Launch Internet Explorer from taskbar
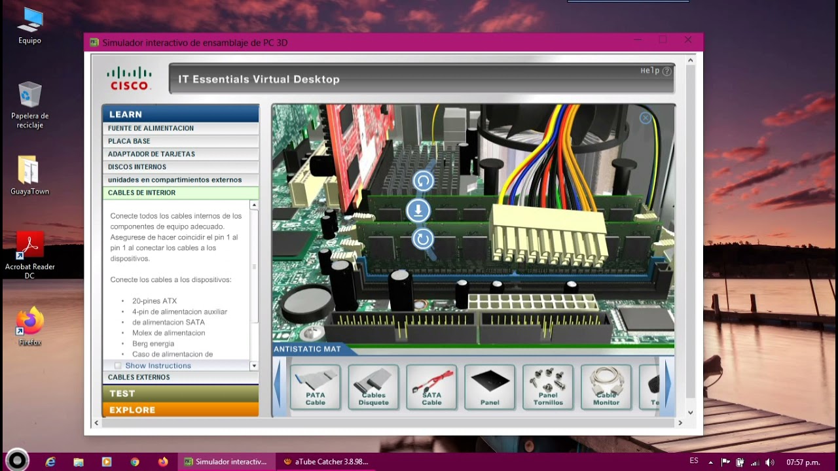The height and width of the screenshot is (471, 838). click(50, 461)
